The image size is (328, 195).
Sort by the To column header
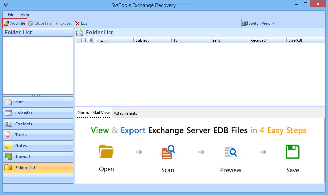coord(191,40)
